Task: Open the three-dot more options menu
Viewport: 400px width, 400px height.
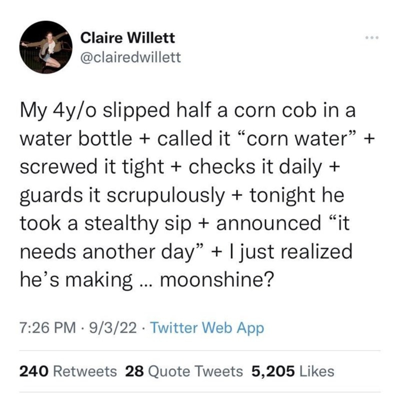Action: click(x=372, y=38)
